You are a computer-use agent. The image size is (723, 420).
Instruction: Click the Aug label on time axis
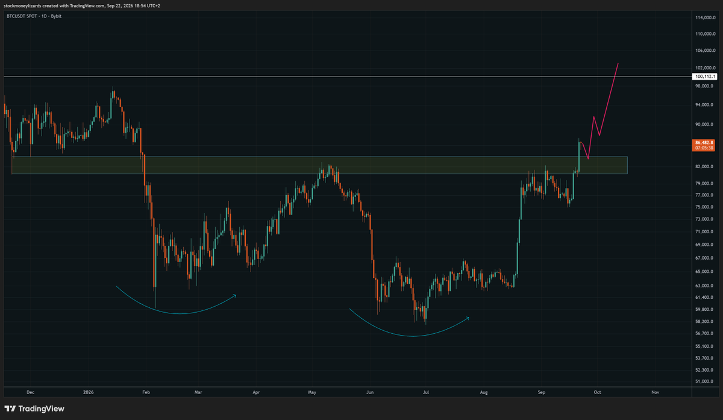tap(483, 392)
